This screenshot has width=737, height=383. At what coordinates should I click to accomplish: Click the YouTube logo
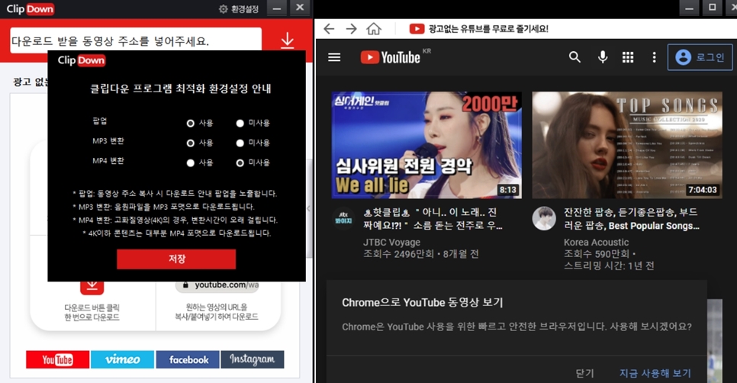click(x=390, y=57)
